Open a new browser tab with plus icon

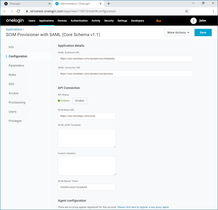108,4
